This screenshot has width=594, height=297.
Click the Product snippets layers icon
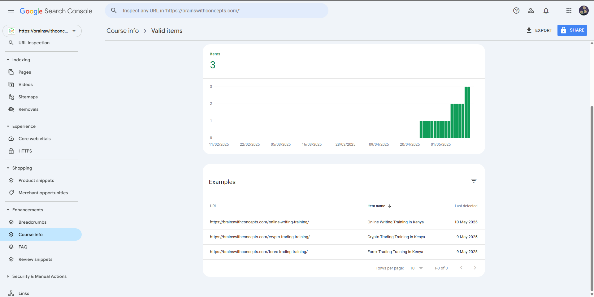pyautogui.click(x=11, y=180)
